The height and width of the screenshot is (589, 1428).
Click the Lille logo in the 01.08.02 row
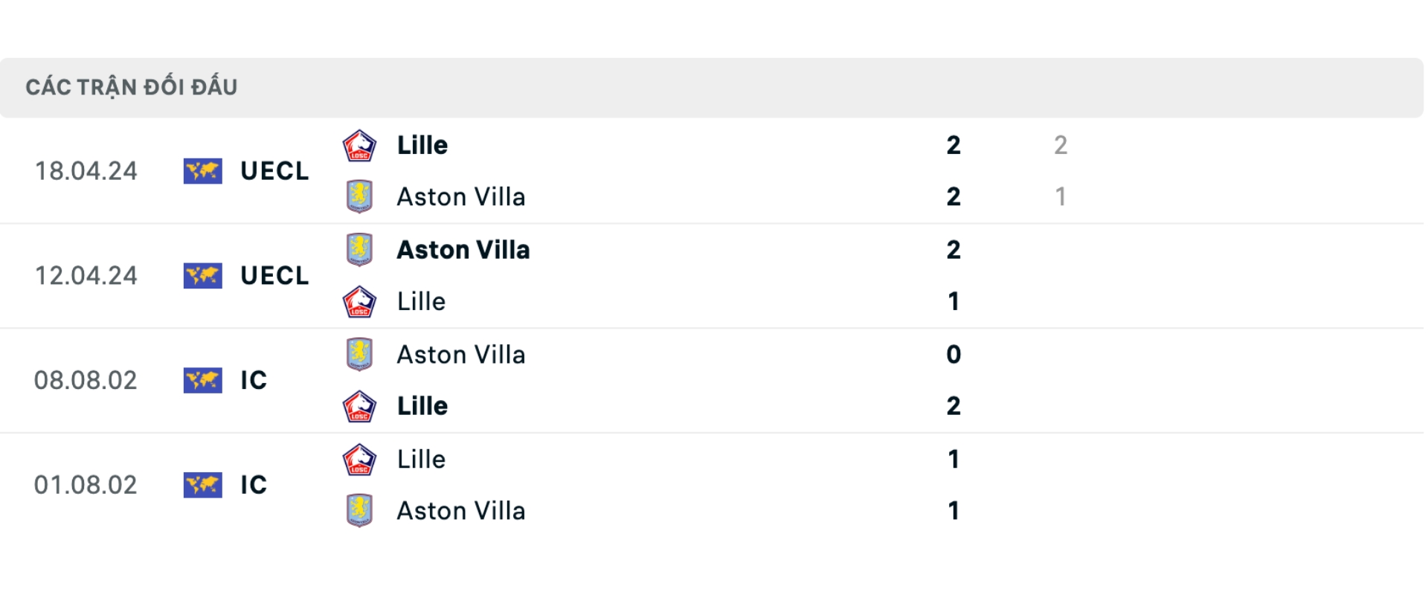click(x=359, y=459)
